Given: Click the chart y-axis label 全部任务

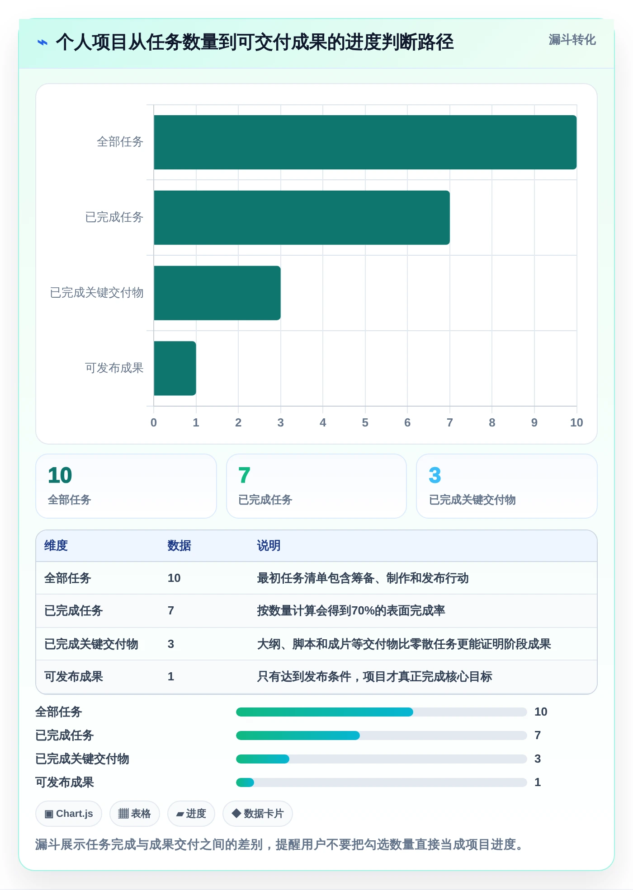Looking at the screenshot, I should coord(120,142).
